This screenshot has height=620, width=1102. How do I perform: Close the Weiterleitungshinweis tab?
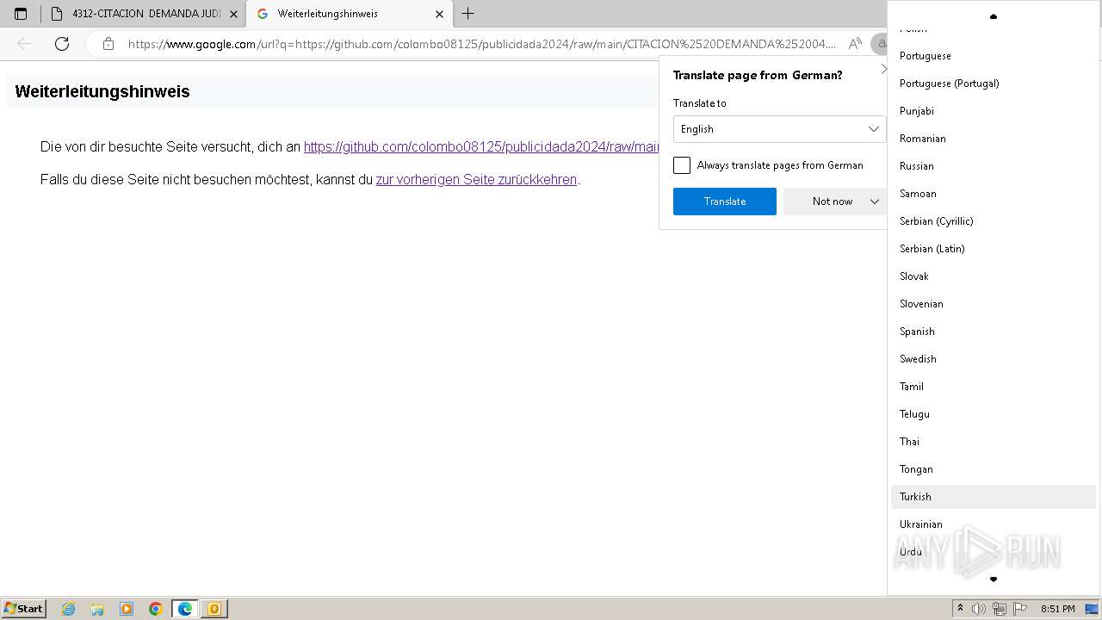click(x=439, y=14)
